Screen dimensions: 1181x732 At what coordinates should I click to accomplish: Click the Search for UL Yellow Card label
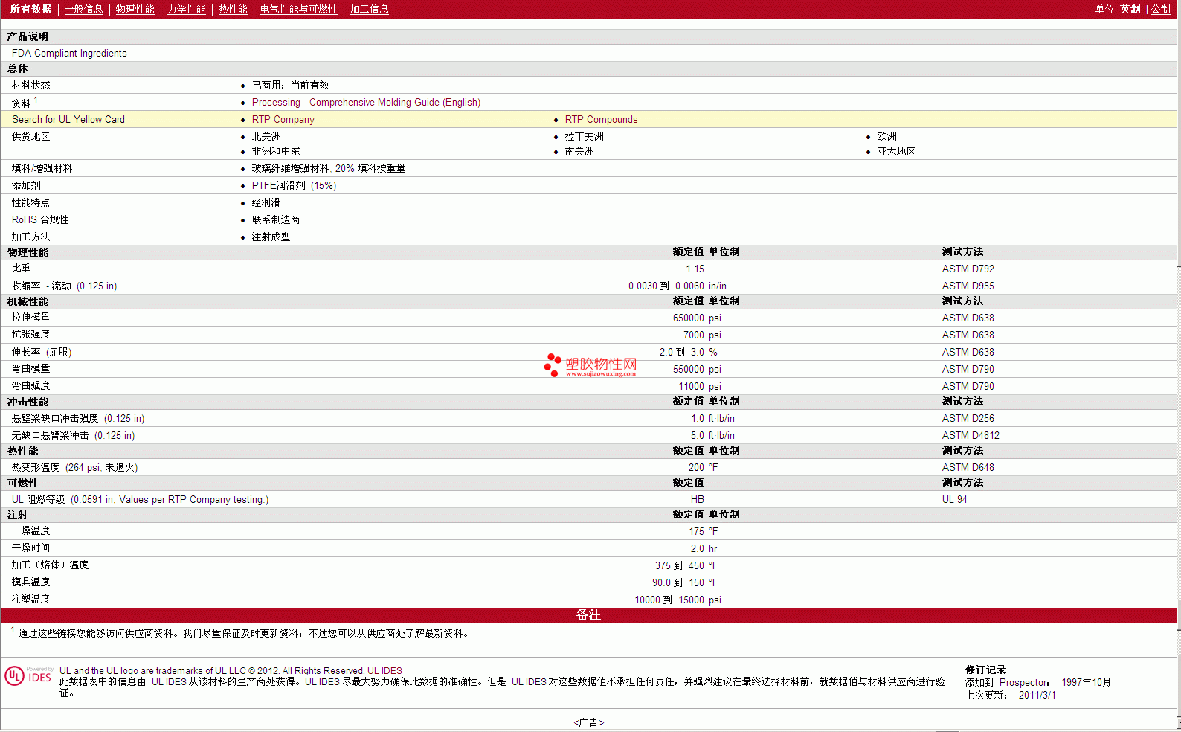[x=68, y=120]
